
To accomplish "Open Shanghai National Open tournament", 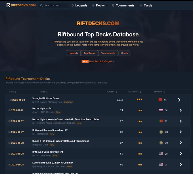I will (45, 98).
